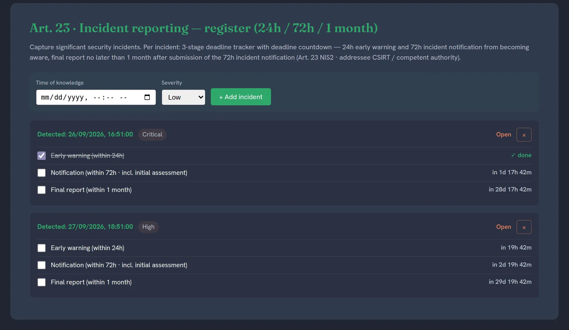The width and height of the screenshot is (569, 330).
Task: Click the High severity badge
Action: click(148, 227)
